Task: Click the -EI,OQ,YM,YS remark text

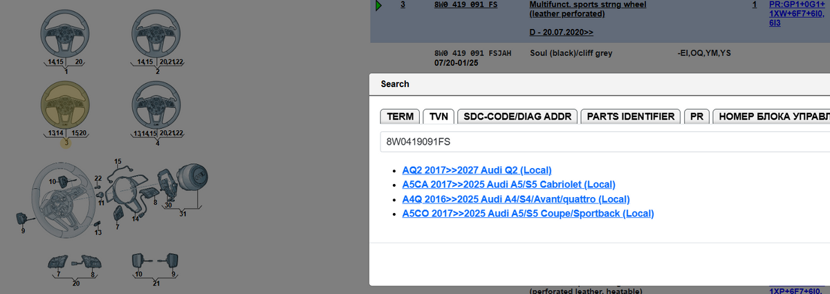Action: (x=705, y=53)
